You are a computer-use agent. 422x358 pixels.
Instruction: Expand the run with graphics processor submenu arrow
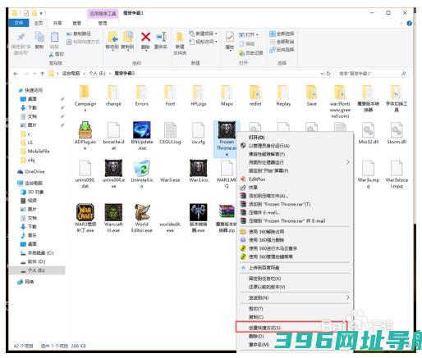pyautogui.click(x=347, y=162)
